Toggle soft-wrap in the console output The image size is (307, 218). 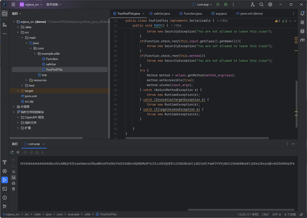[x=14, y=172]
